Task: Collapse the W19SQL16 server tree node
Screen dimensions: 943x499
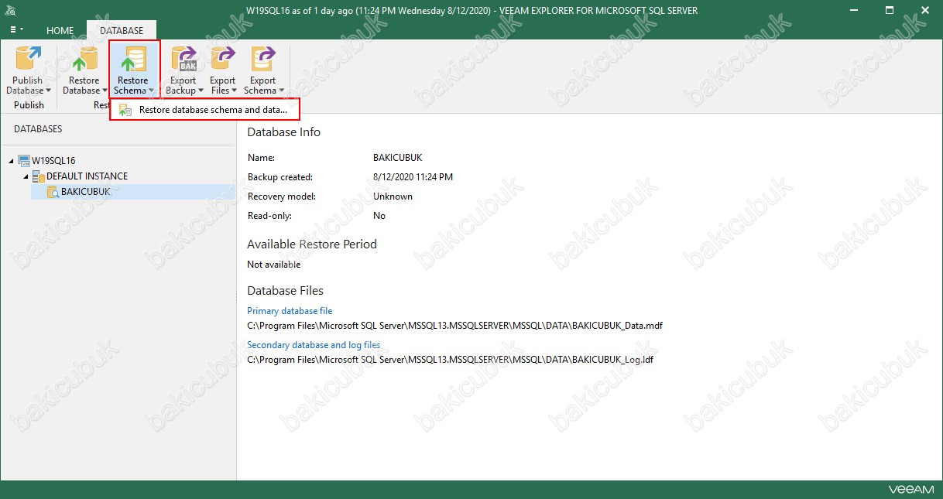Action: (12, 161)
